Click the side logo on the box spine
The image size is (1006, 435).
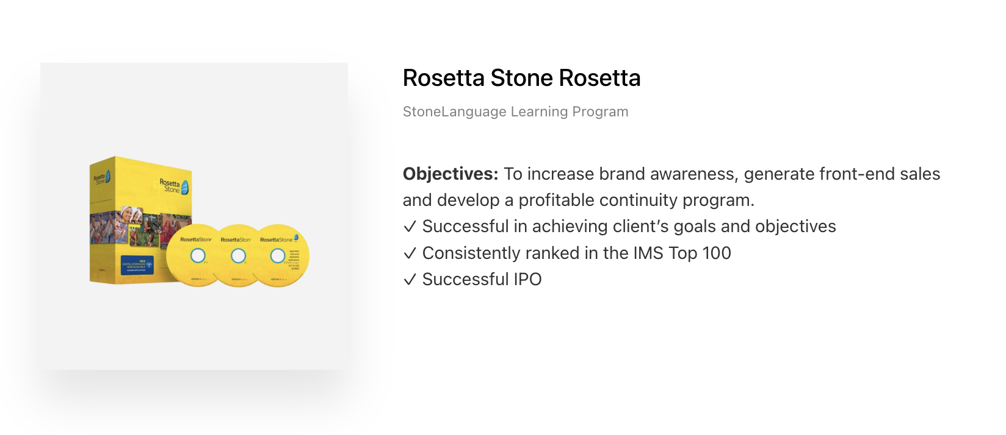(101, 179)
